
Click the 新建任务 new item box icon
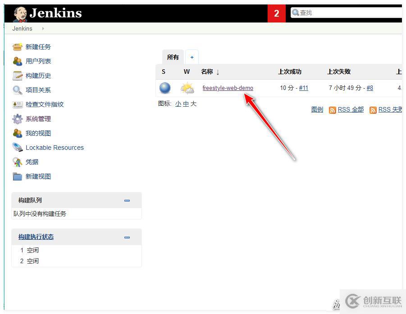(17, 47)
